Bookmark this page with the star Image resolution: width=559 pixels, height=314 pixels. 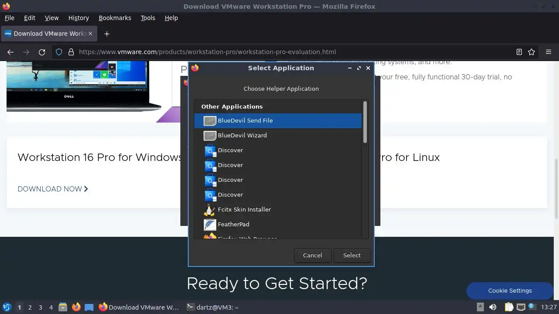pos(531,52)
